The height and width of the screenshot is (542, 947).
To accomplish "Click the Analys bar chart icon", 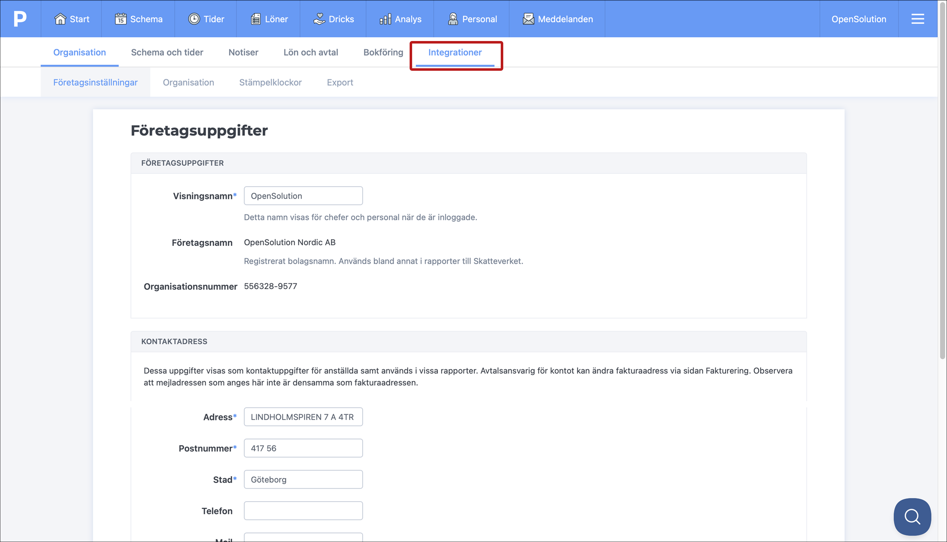I will pyautogui.click(x=385, y=19).
